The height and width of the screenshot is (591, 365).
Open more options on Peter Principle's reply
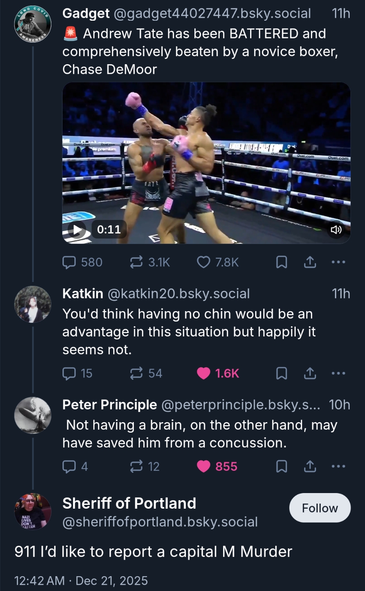[338, 466]
